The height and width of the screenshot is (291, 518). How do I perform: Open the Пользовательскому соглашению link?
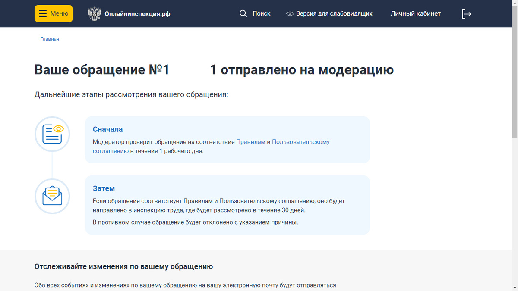click(301, 141)
